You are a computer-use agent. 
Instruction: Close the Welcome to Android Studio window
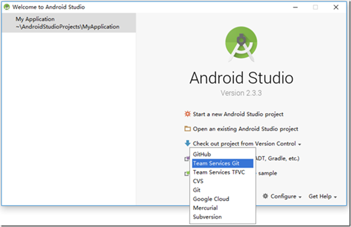(x=336, y=7)
